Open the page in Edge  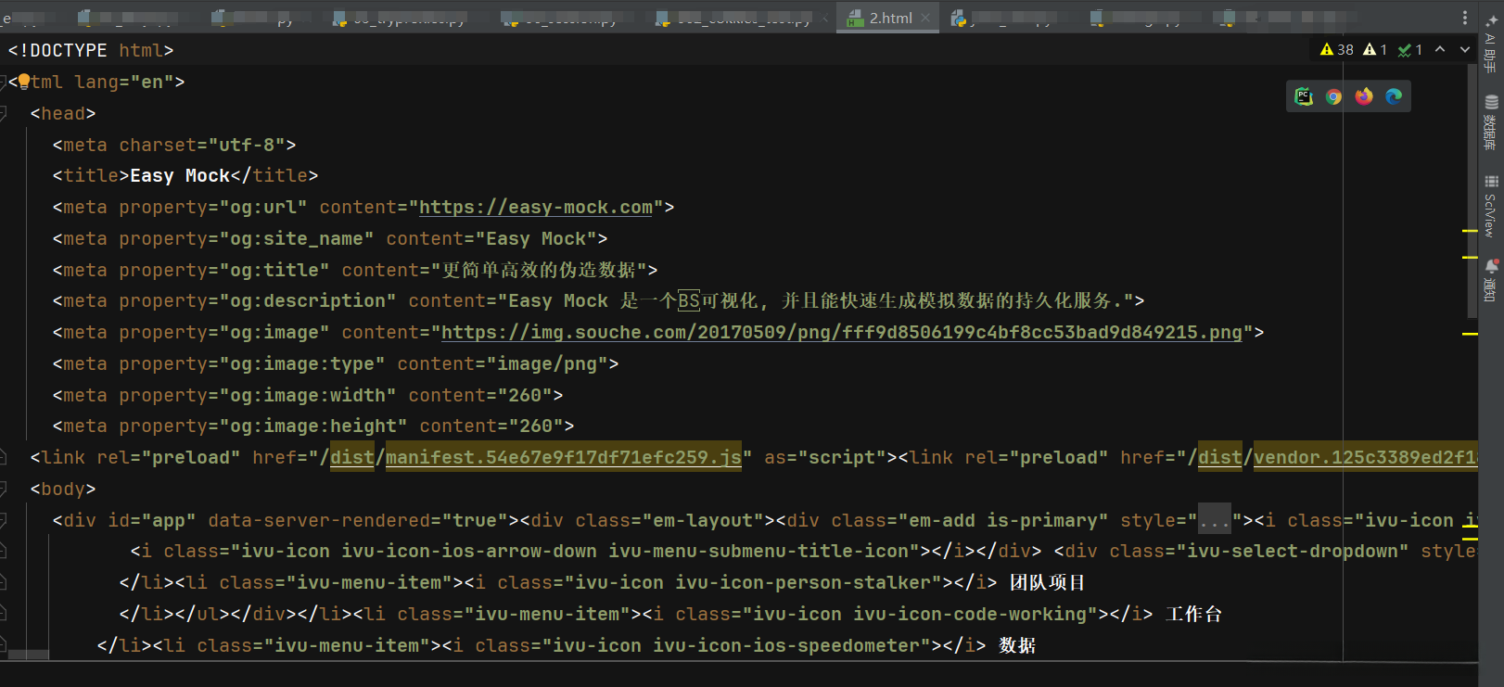pyautogui.click(x=1394, y=96)
